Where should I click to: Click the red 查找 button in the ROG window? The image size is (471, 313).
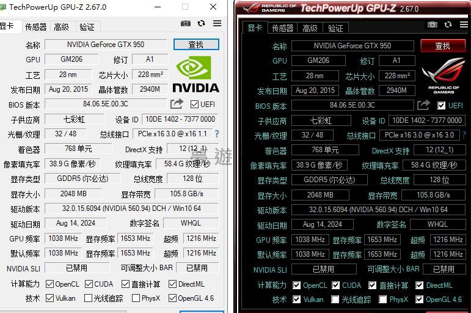(442, 46)
